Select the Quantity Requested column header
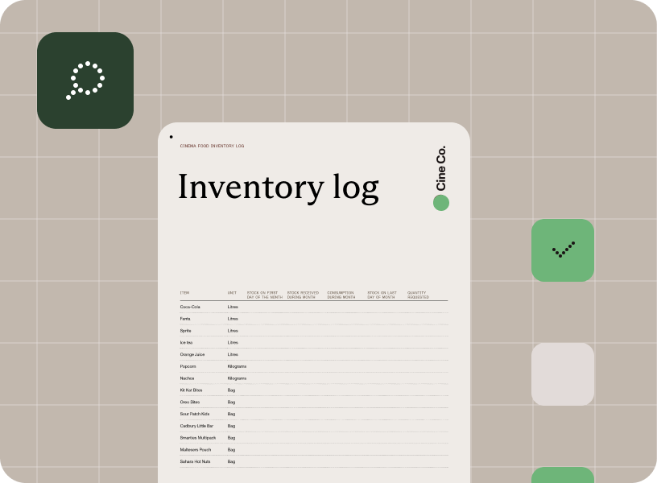Viewport: 657px width, 483px height. pos(418,295)
